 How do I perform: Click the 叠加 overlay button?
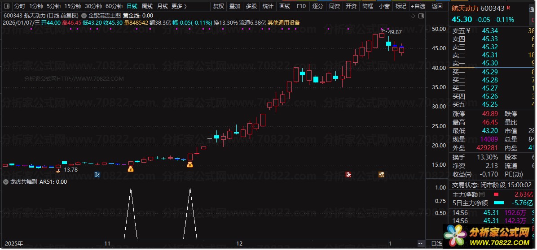(234, 6)
